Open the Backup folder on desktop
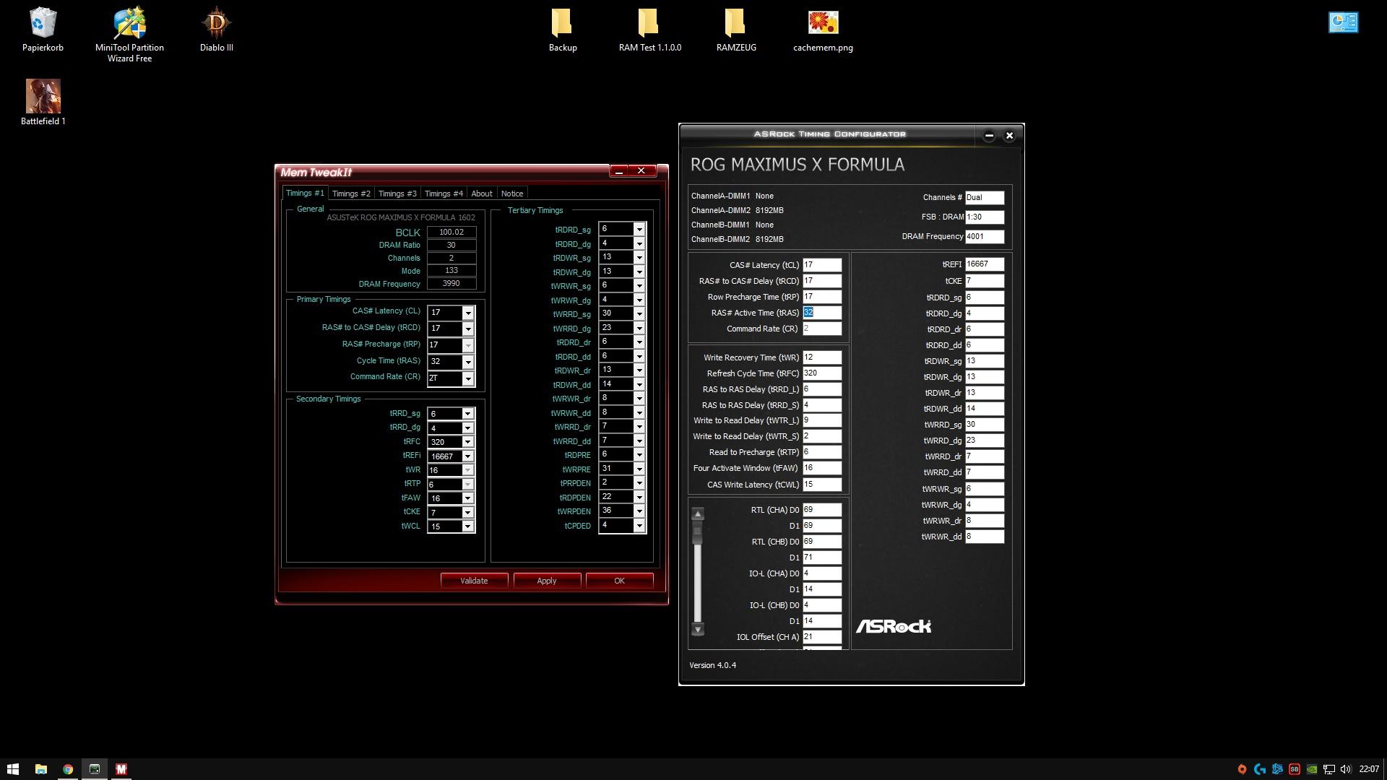1387x780 pixels. click(562, 30)
